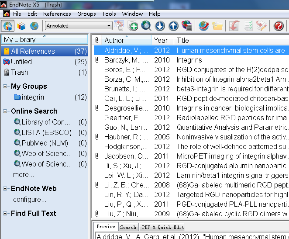Viewport: 289px width, 239px height.
Task: Switch to the Preview tab
Action: [106, 227]
